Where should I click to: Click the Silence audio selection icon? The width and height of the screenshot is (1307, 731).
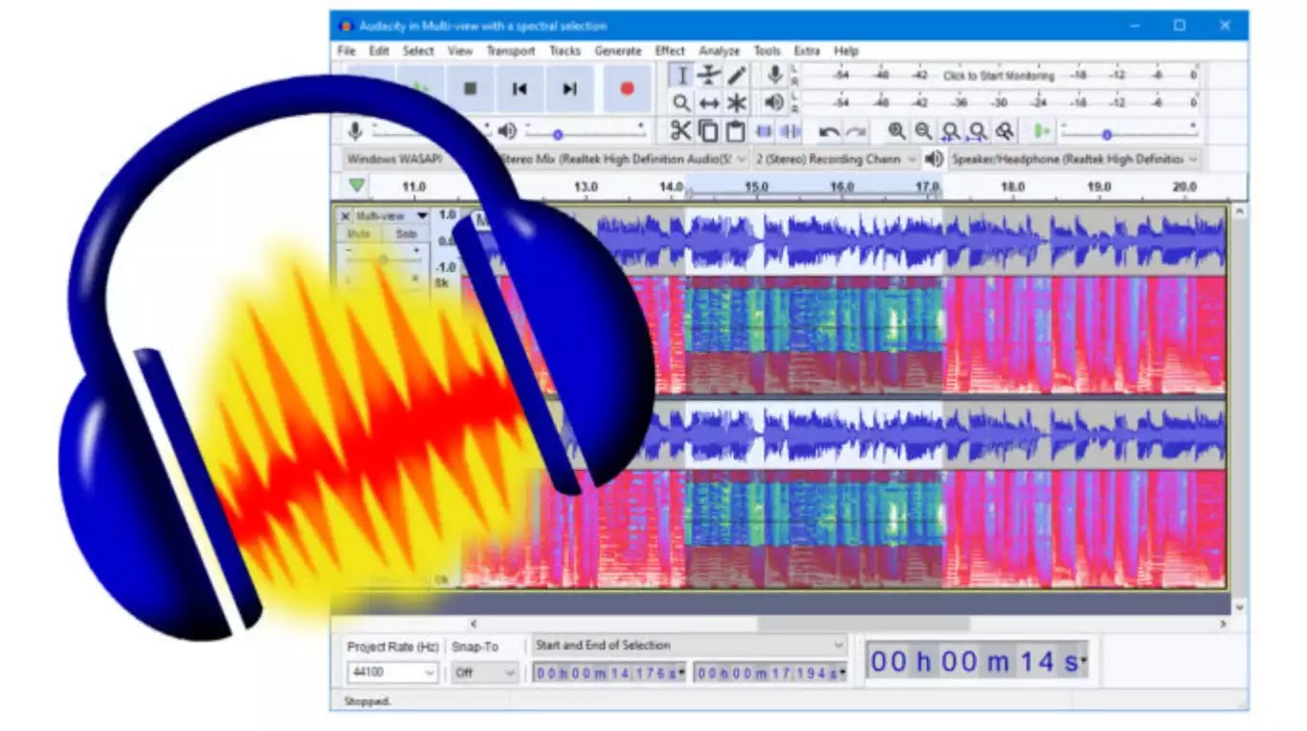[x=790, y=131]
